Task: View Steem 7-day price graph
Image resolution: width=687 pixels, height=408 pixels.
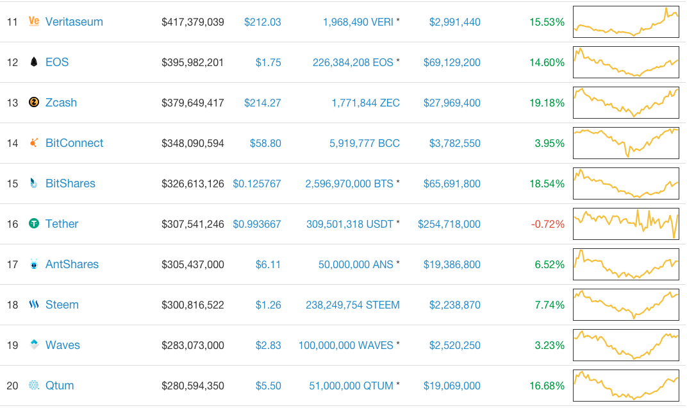Action: tap(626, 305)
